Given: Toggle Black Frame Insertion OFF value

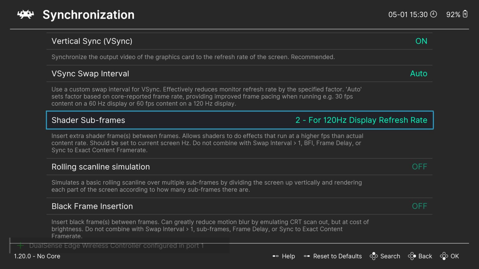Looking at the screenshot, I should point(419,206).
